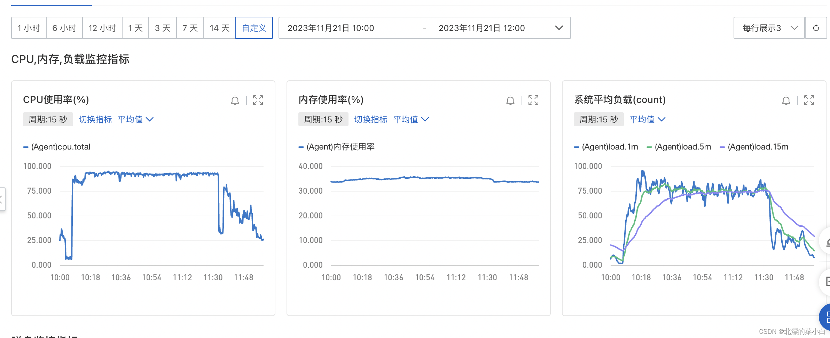The width and height of the screenshot is (830, 338).
Task: Click 切换指标 link in CPU使用率 card
Action: coord(95,119)
